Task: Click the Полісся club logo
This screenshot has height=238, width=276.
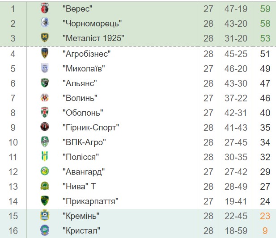Action: click(44, 157)
